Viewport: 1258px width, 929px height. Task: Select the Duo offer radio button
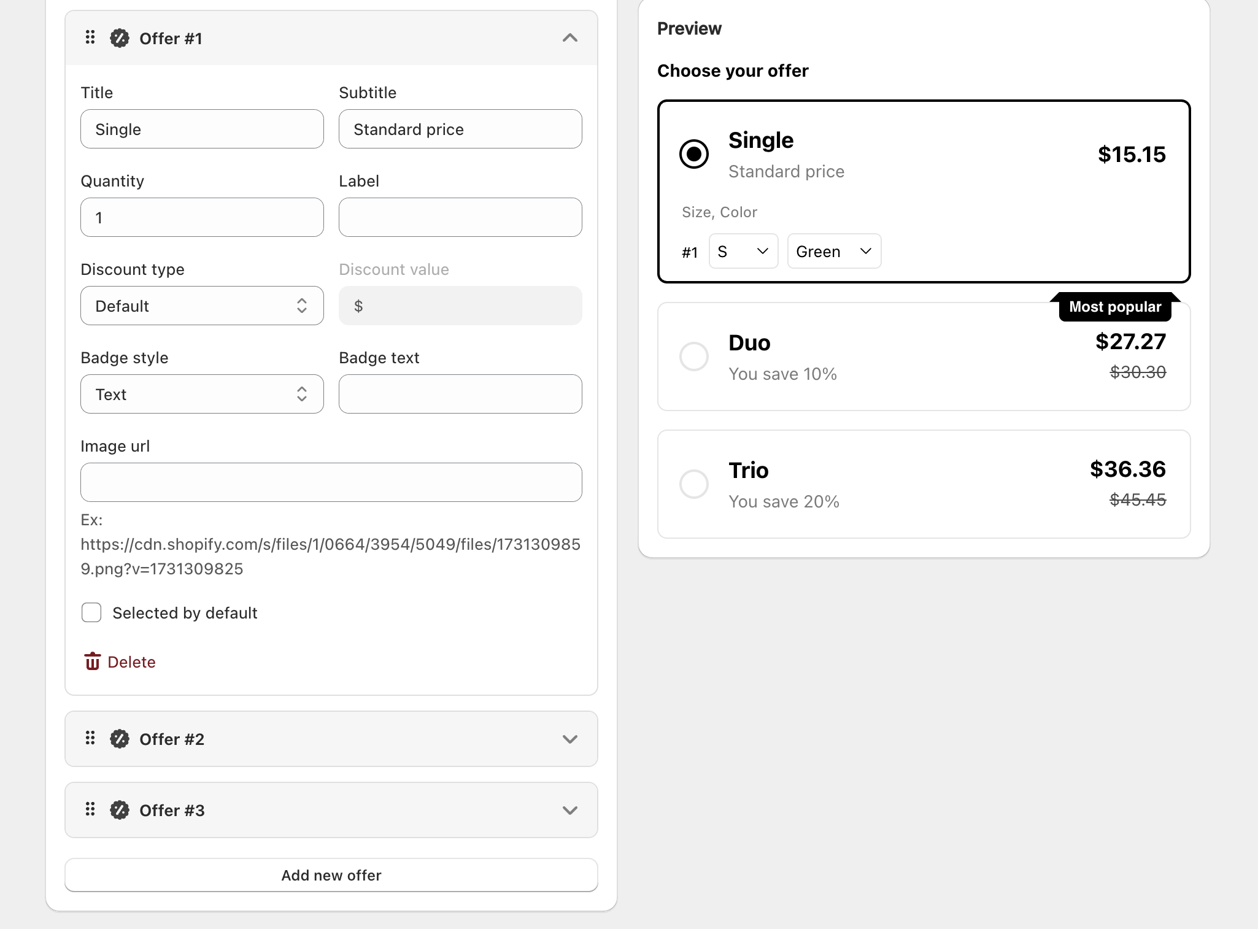pyautogui.click(x=694, y=357)
